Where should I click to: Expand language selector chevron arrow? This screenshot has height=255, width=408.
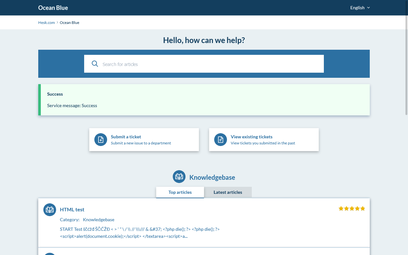368,8
